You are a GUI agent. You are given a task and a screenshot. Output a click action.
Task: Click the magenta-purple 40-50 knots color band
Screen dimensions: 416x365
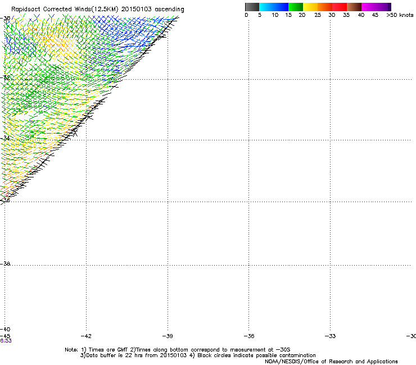tap(376, 7)
